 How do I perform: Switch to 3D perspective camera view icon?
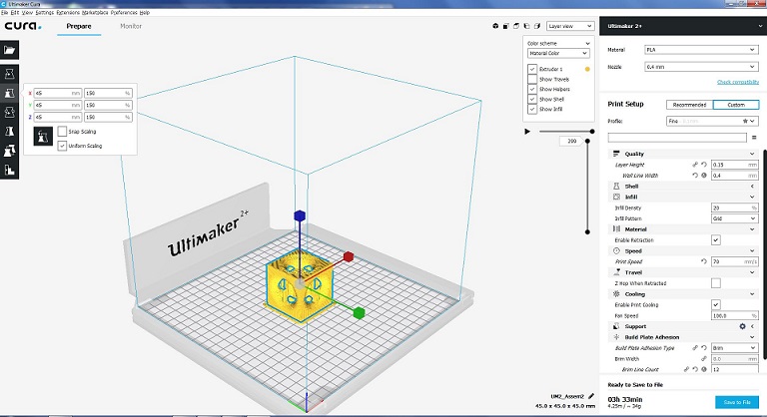(x=495, y=26)
